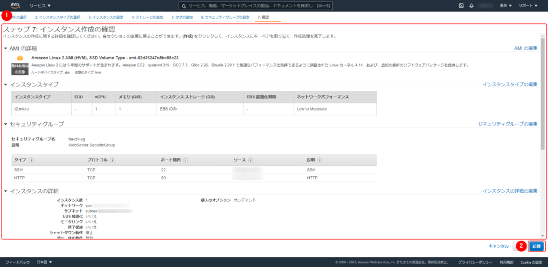Screen dimensions: 548x267
Task: Click the ステップ 7: インスタンス作成の確認 heading
Action: coord(59,29)
